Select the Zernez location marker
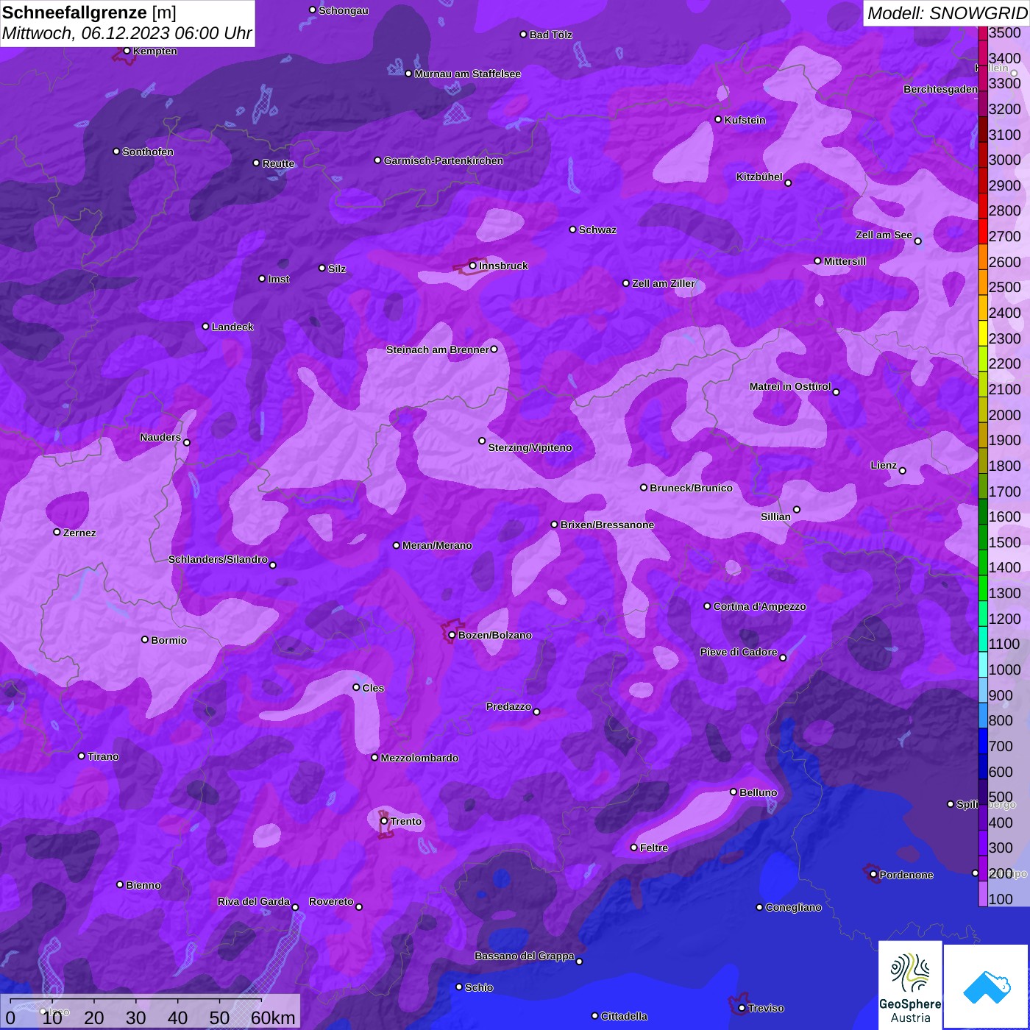Viewport: 1030px width, 1030px height. (57, 532)
